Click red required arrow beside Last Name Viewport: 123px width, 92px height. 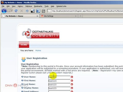coord(72,84)
